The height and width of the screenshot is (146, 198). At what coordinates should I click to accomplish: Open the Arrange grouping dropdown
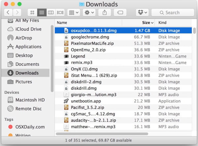point(73,13)
